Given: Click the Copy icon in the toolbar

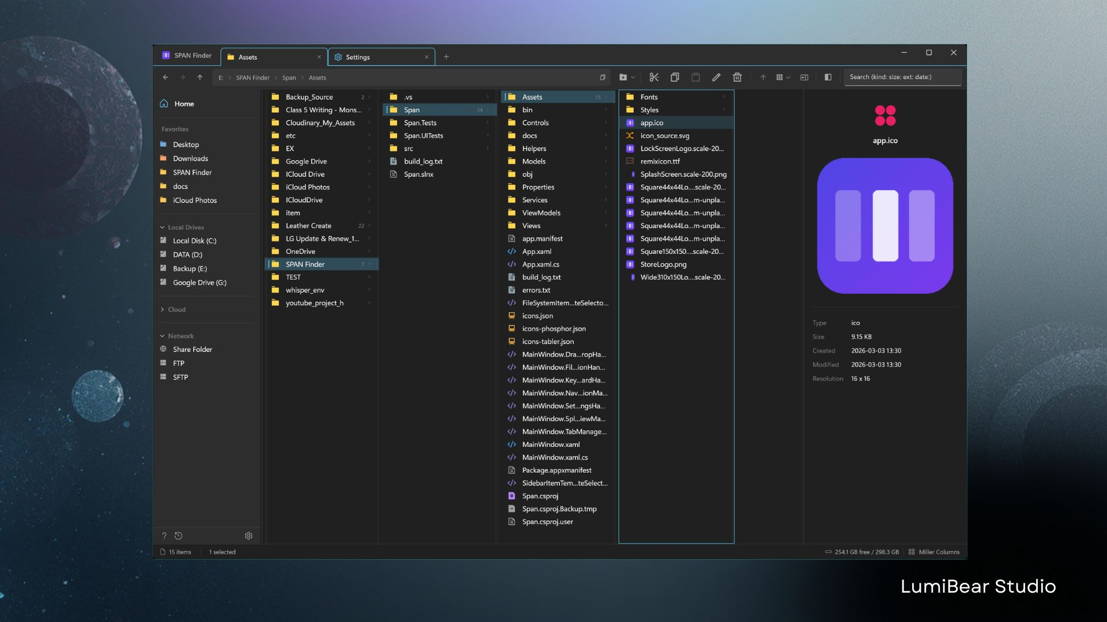Looking at the screenshot, I should pyautogui.click(x=675, y=77).
